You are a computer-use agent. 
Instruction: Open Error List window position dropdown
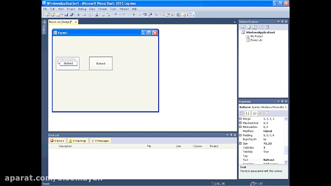tap(227, 135)
